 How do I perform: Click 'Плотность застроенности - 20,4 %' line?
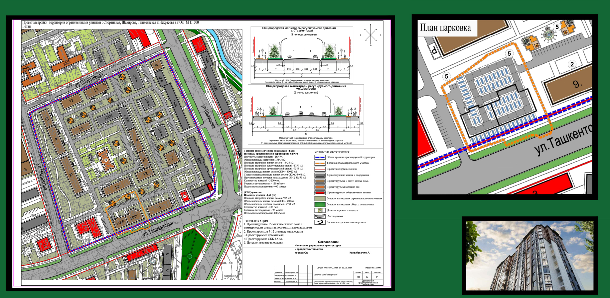point(263,157)
